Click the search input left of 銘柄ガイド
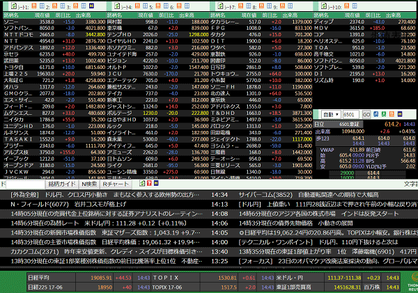Image resolution: width=418 pixels, height=293 pixels. point(25,184)
